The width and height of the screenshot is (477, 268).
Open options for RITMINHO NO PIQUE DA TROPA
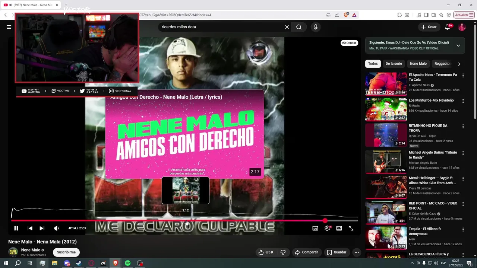pyautogui.click(x=463, y=127)
